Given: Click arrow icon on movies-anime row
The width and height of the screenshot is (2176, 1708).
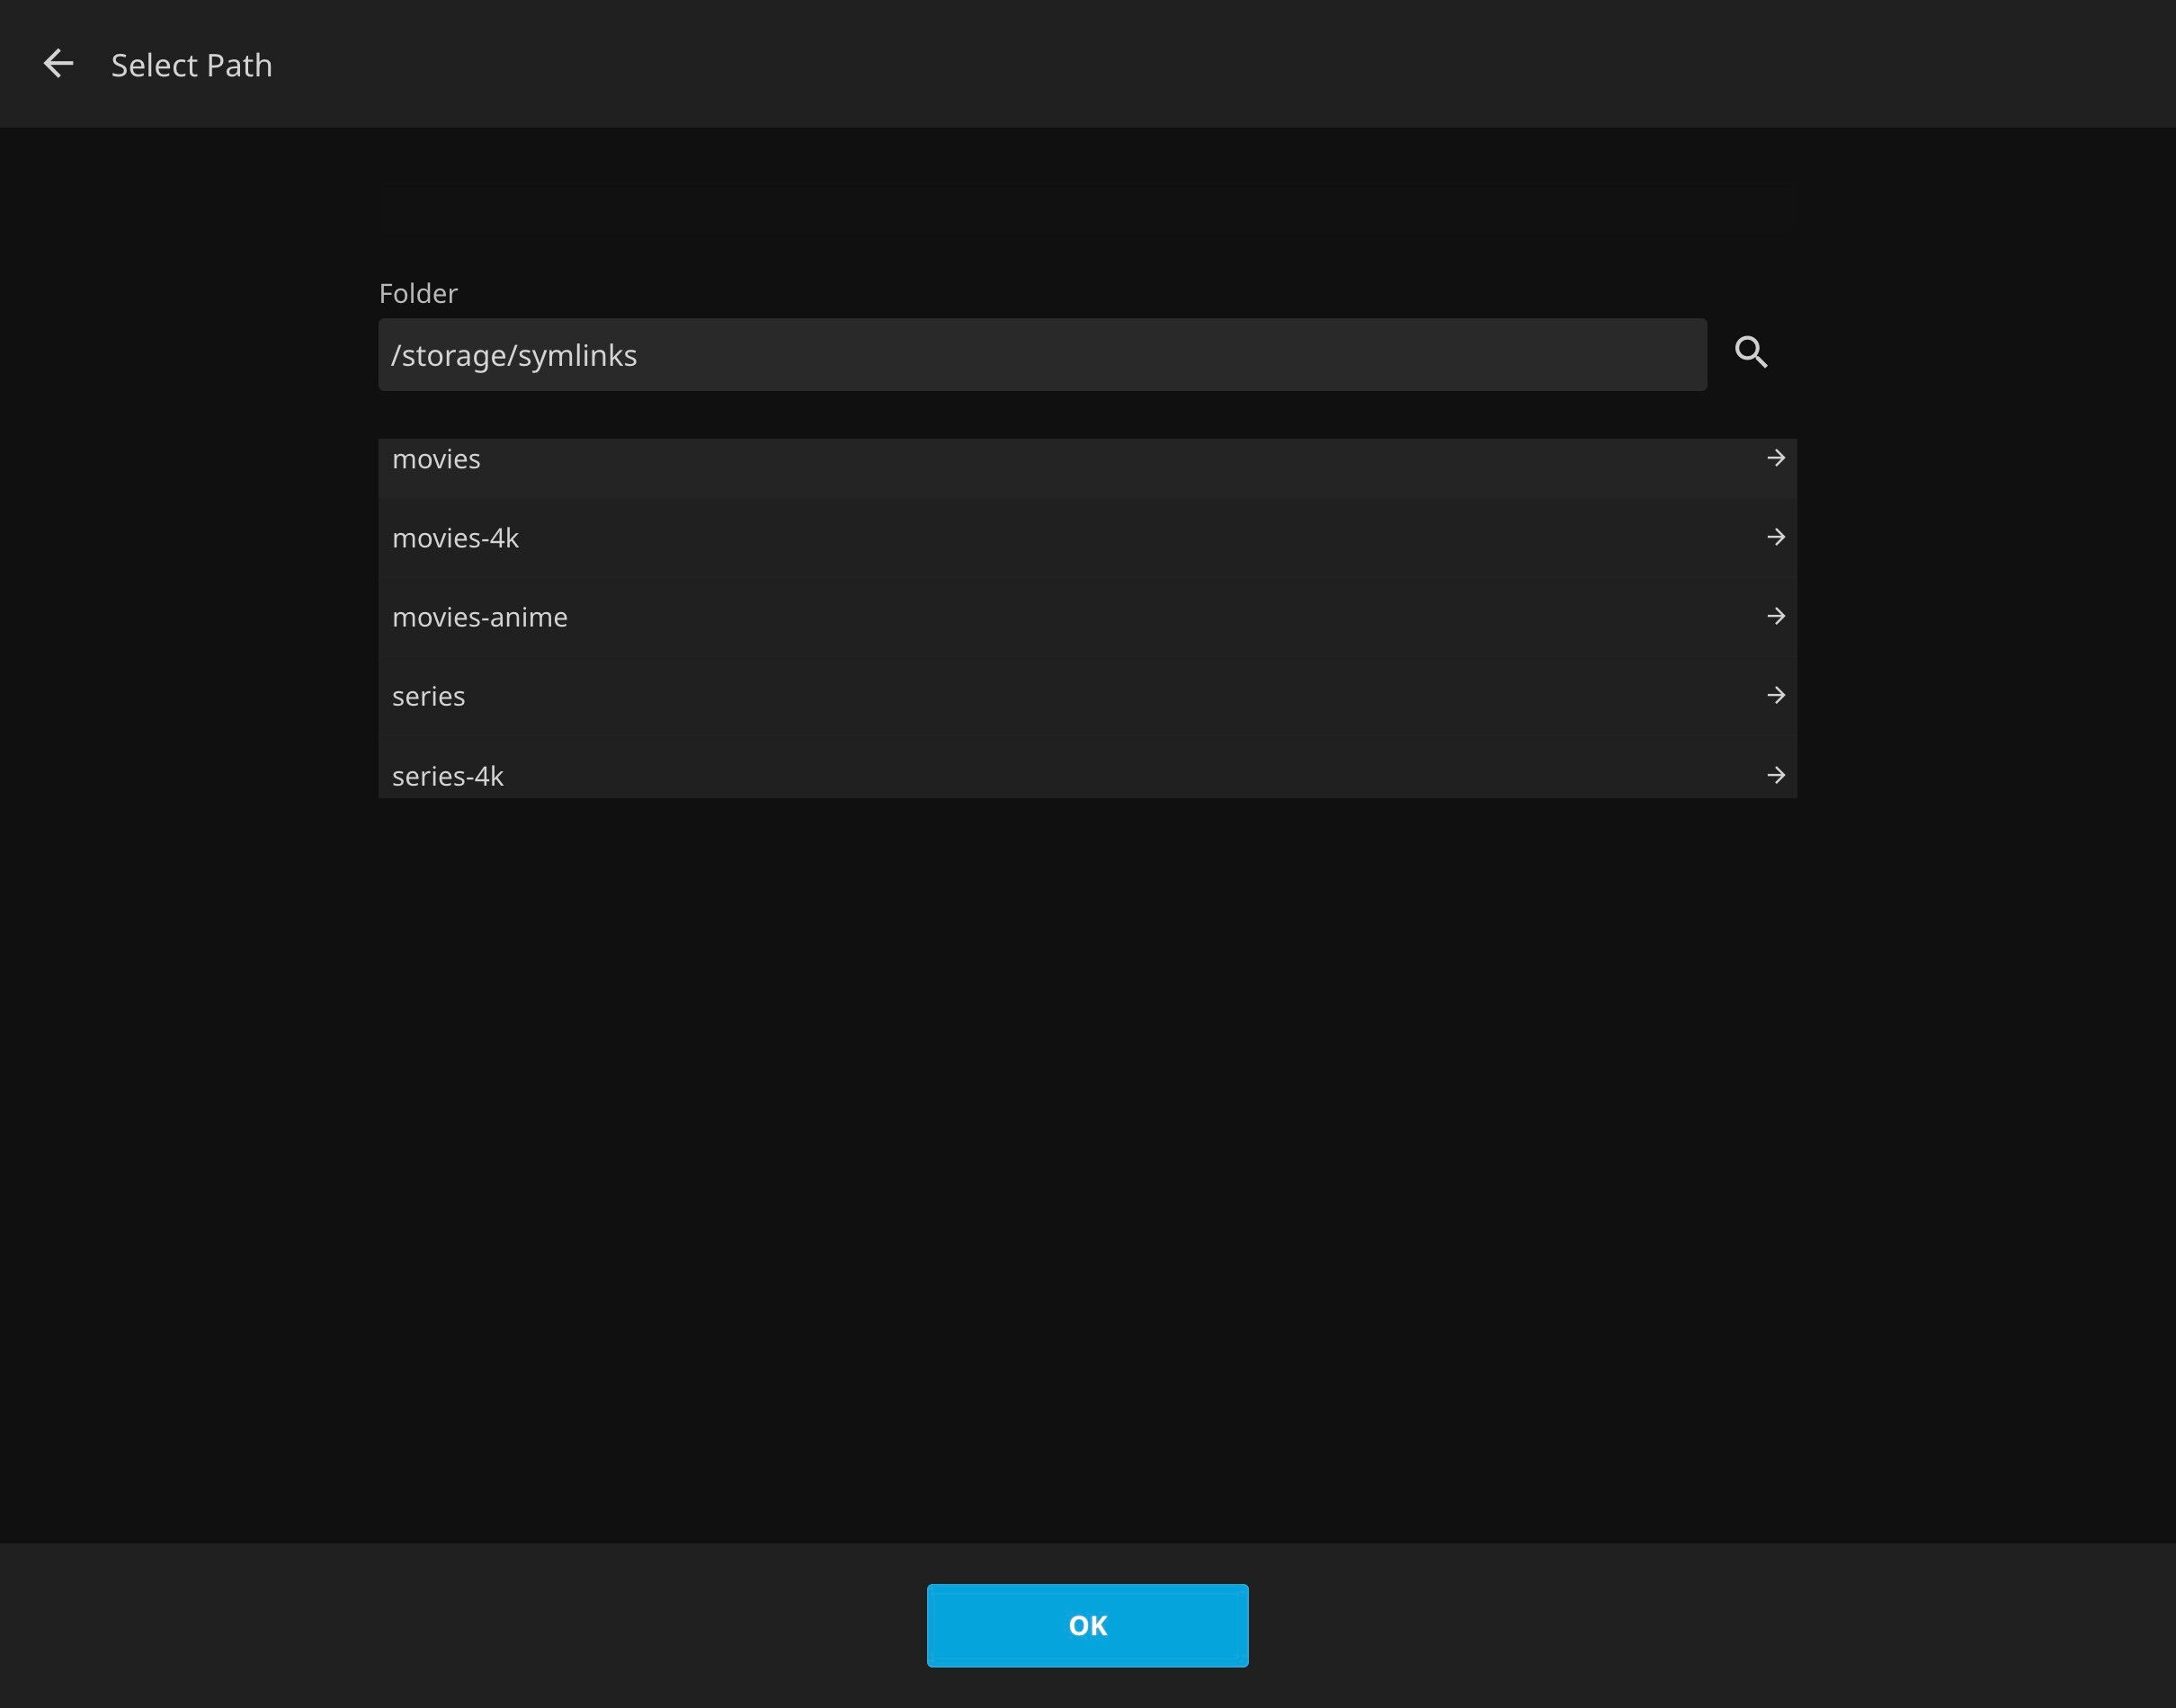Looking at the screenshot, I should pos(1775,616).
